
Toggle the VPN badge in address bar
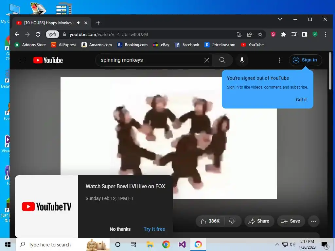pyautogui.click(x=52, y=34)
